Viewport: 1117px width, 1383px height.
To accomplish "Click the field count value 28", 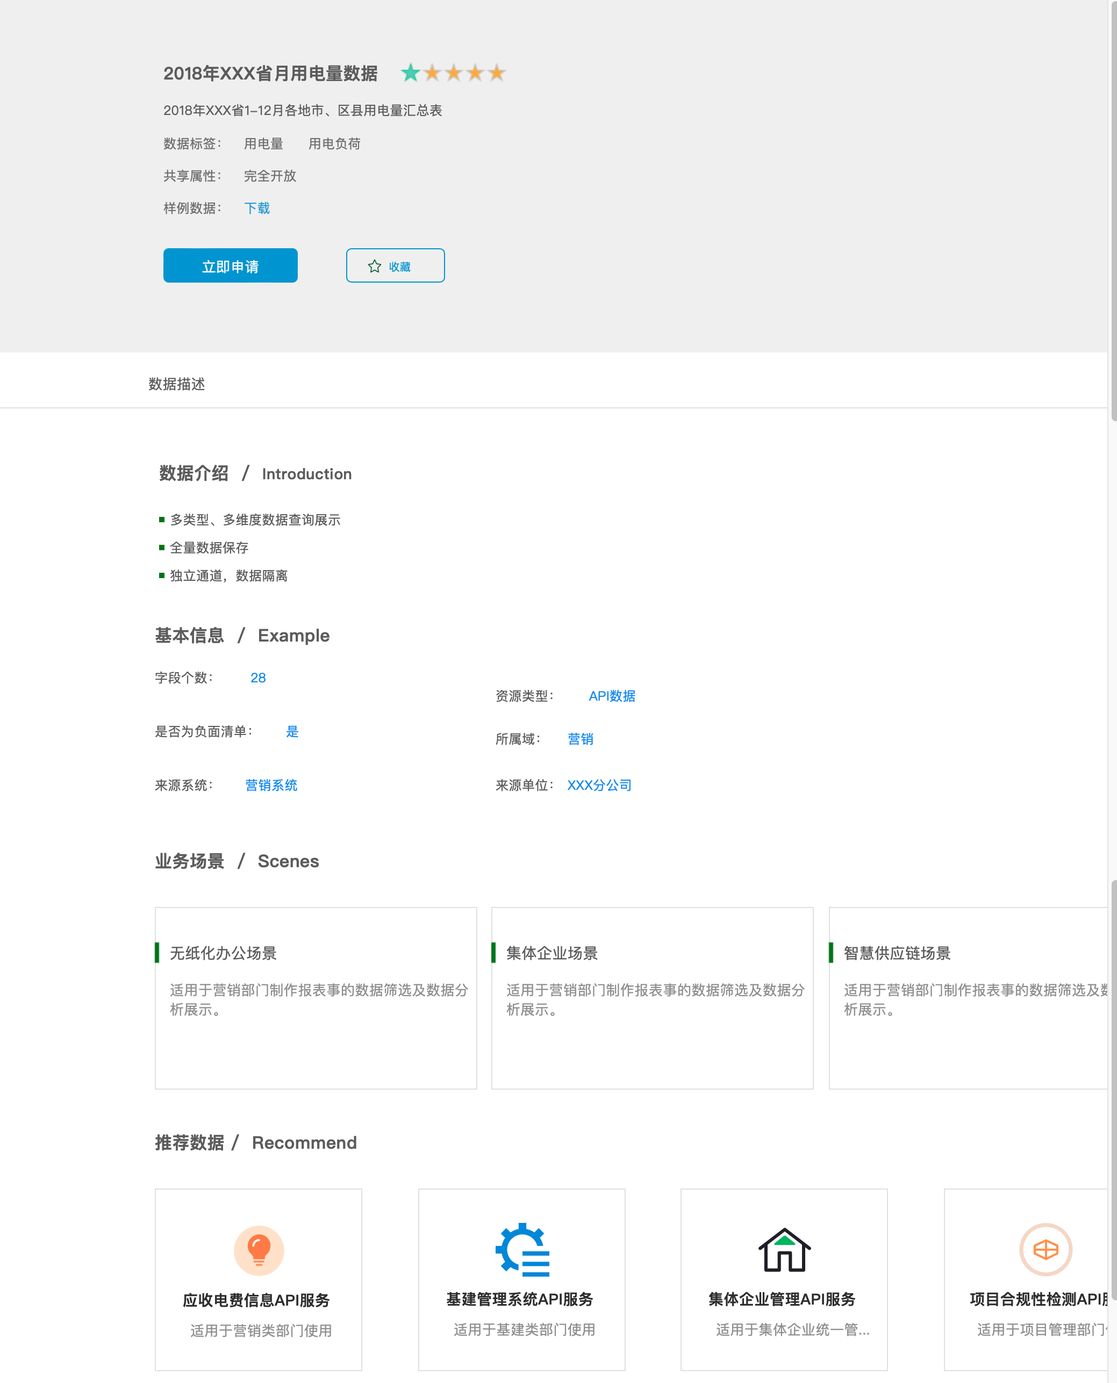I will [x=258, y=678].
